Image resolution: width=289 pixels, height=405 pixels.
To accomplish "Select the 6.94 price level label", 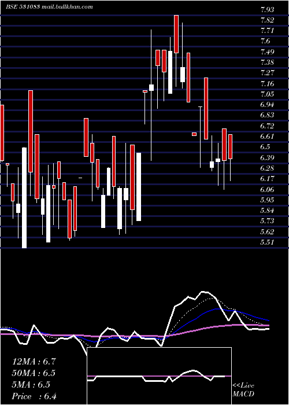I will coord(267,105).
